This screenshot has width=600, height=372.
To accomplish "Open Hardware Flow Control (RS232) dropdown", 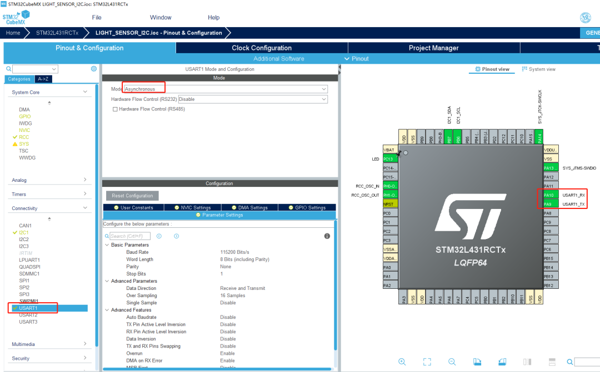I will click(324, 99).
